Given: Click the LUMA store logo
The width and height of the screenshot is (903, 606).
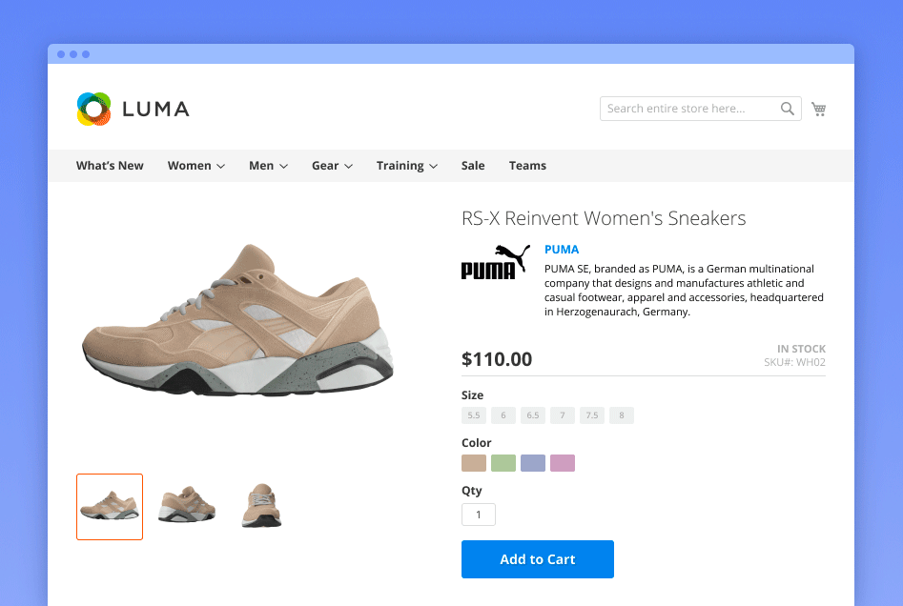Looking at the screenshot, I should click(133, 109).
